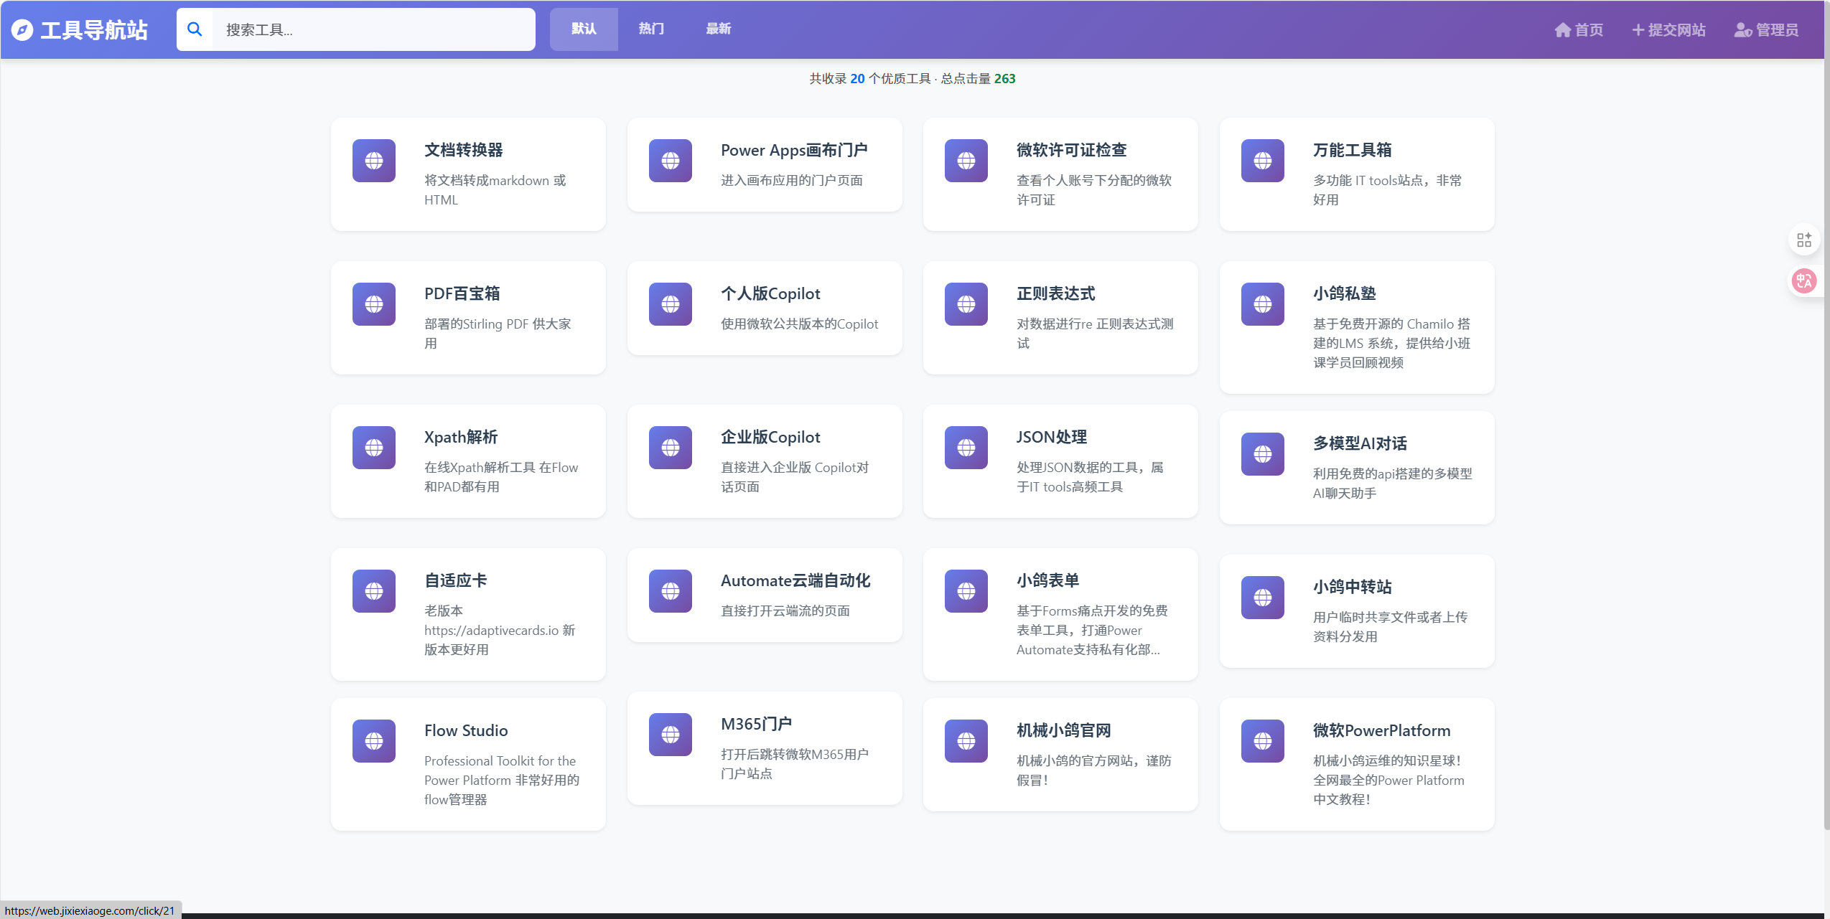Open the Flow Studio title
Viewport: 1830px width, 919px height.
coord(466,730)
